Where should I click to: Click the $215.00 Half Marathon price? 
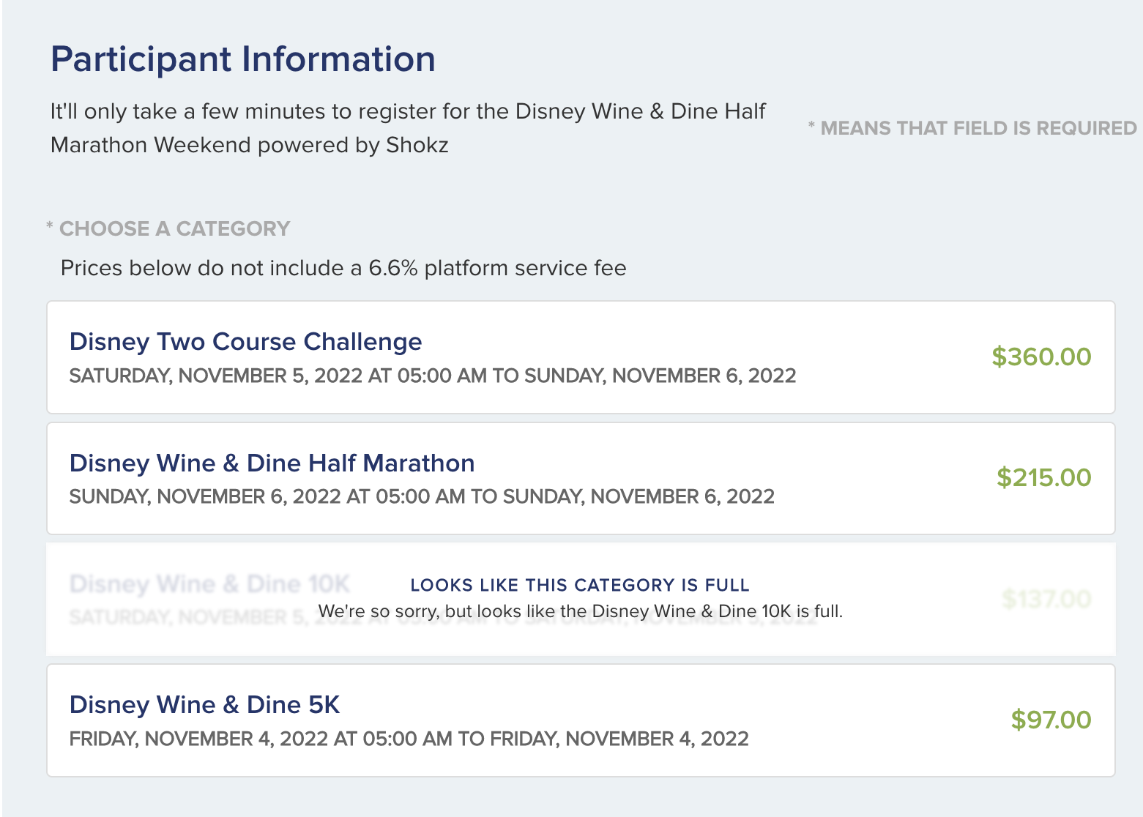pos(1043,477)
